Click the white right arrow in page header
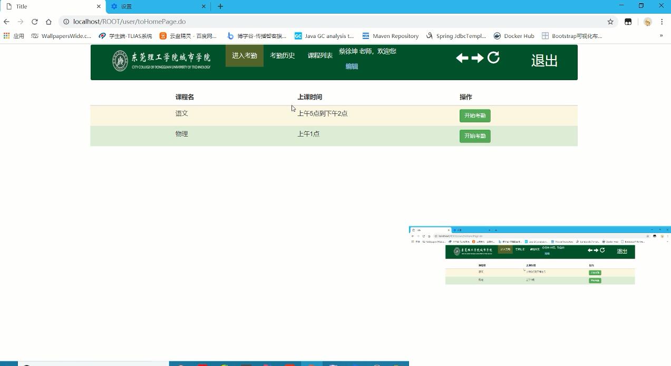The image size is (671, 366). click(478, 57)
